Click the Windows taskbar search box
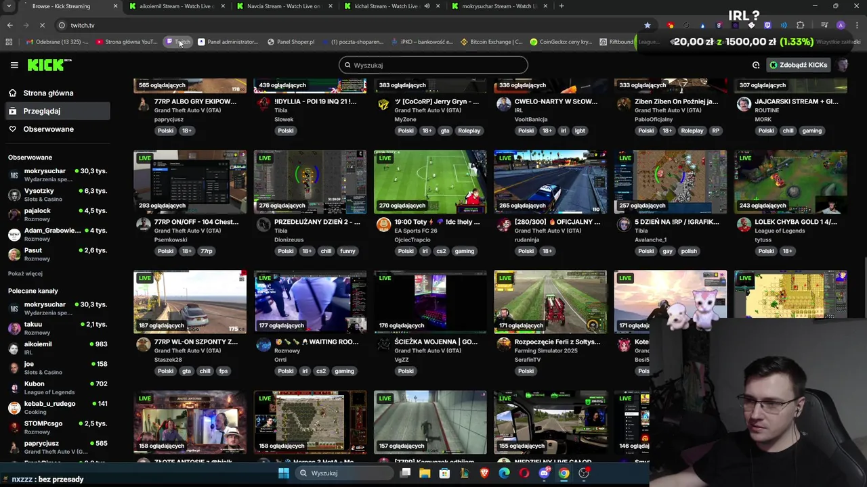867x487 pixels. click(345, 473)
